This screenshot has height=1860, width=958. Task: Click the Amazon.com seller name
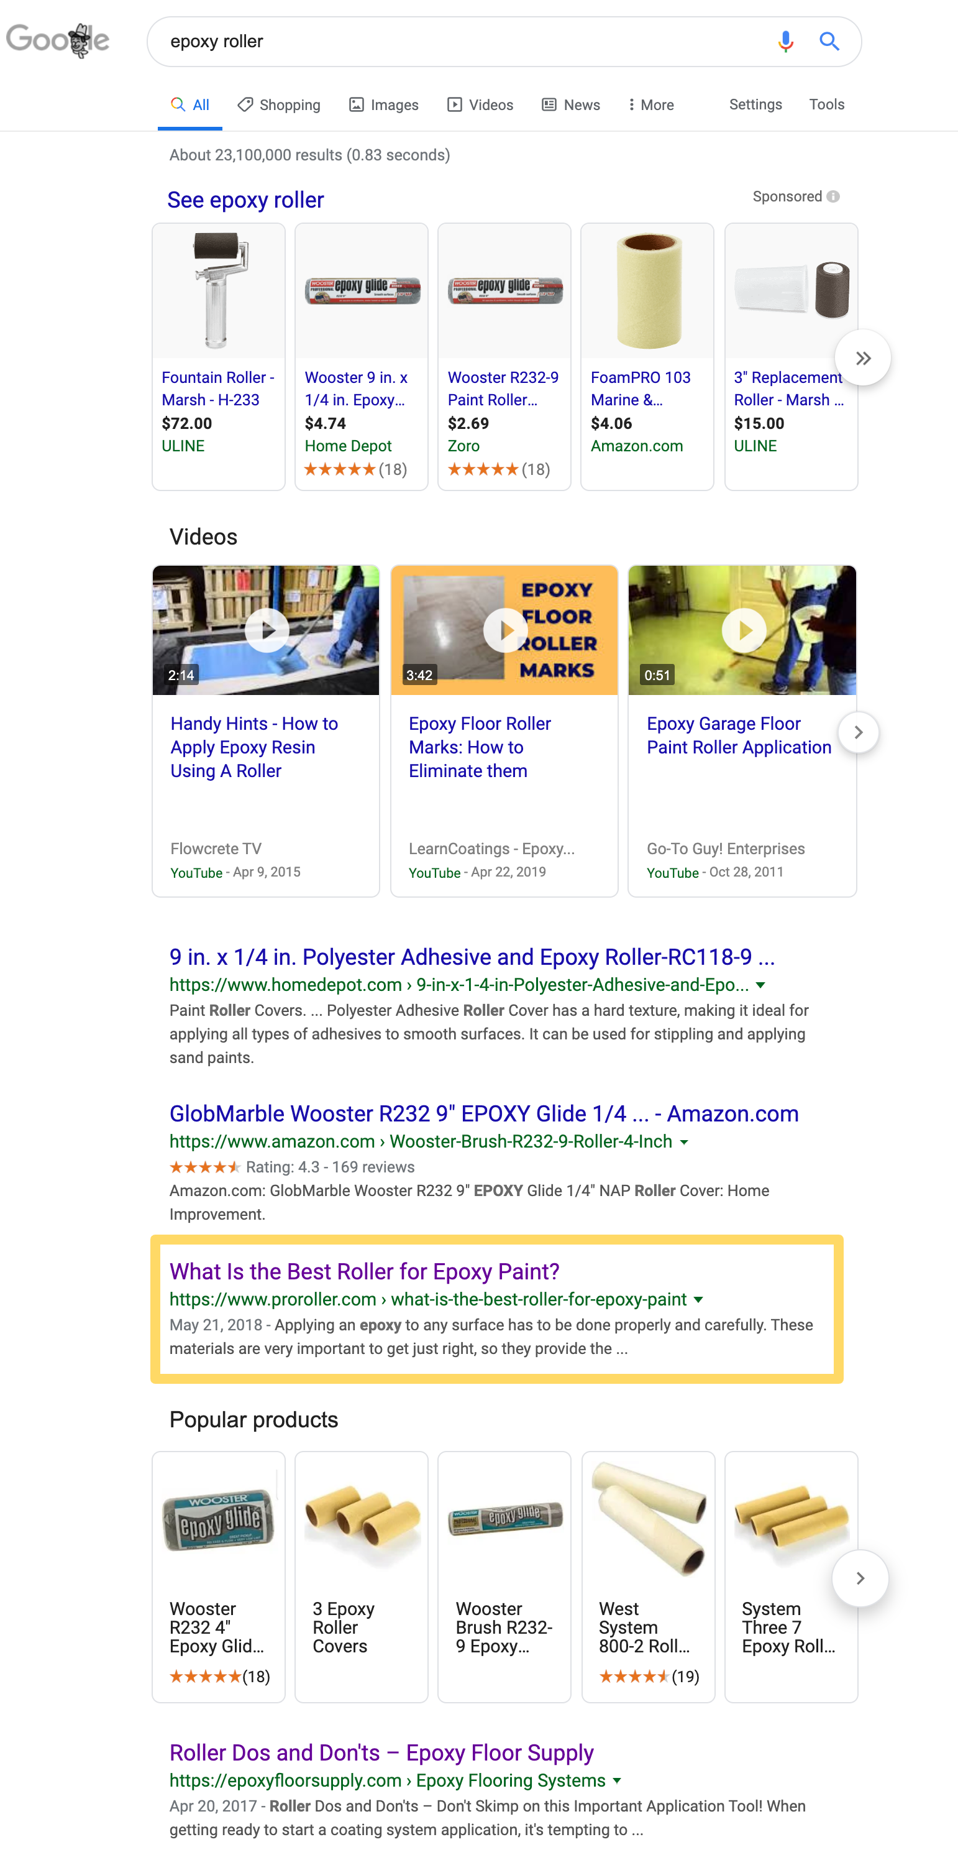coord(637,446)
